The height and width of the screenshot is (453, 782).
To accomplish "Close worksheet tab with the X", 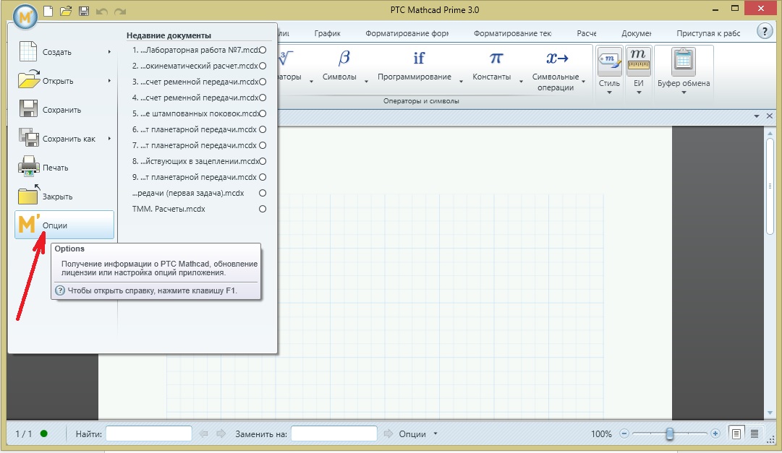I will pyautogui.click(x=770, y=116).
